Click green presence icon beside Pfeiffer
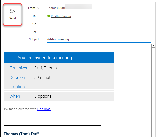Screen dimensions: 156x137 click(x=49, y=16)
